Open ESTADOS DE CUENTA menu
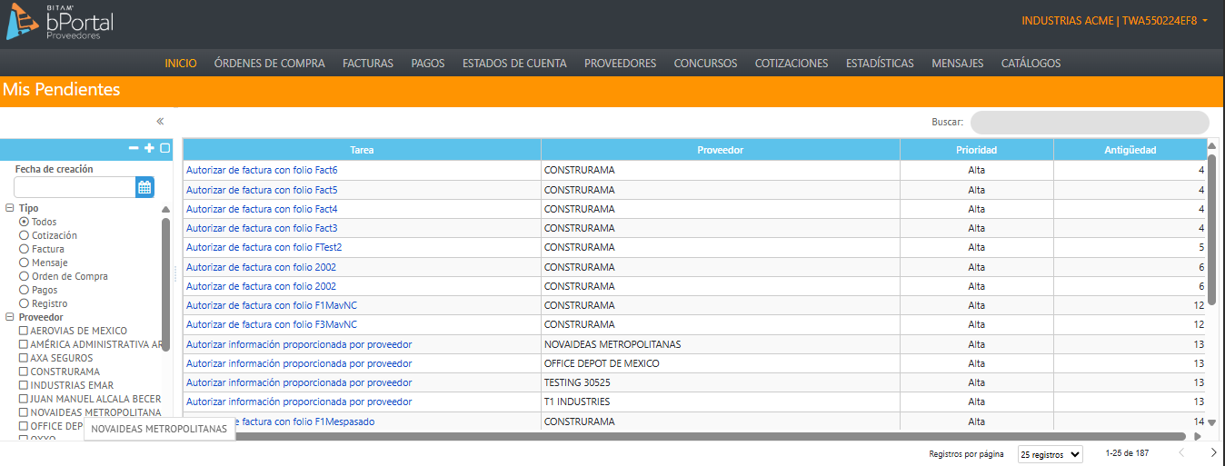This screenshot has width=1225, height=466. [514, 64]
